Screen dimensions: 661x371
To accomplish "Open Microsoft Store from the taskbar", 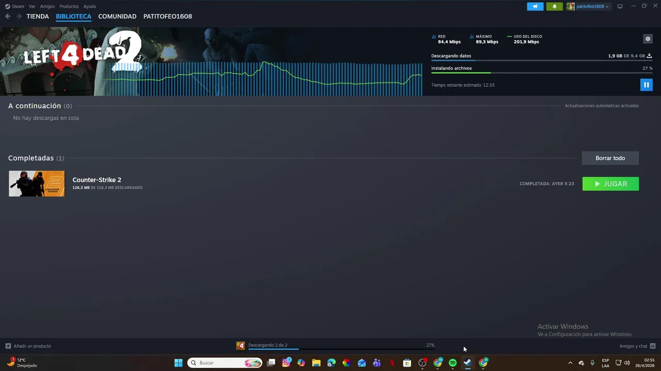I will click(407, 363).
